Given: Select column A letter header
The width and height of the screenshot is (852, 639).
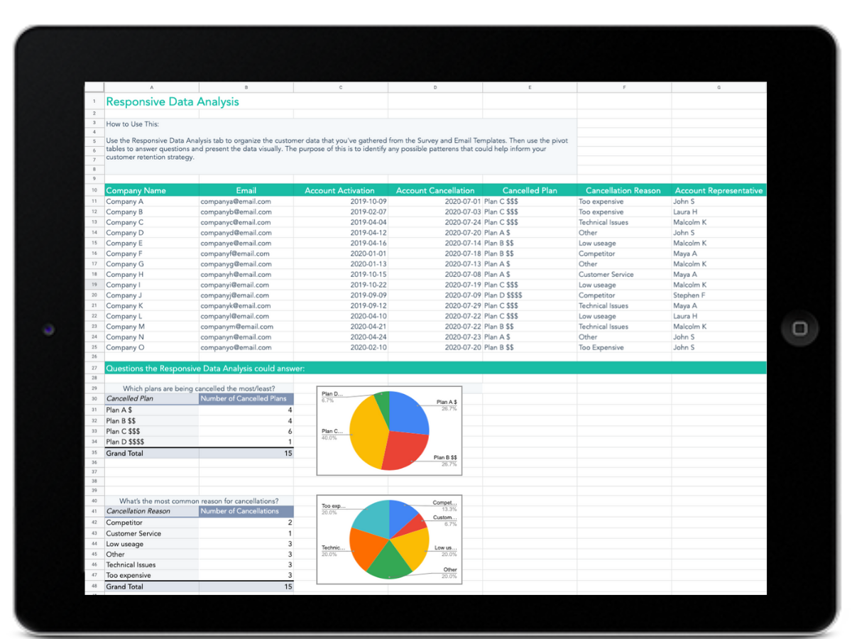Looking at the screenshot, I should point(151,87).
